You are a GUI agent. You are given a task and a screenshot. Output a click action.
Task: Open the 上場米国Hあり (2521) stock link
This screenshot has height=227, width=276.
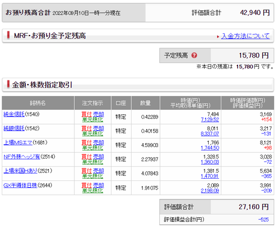20,171
